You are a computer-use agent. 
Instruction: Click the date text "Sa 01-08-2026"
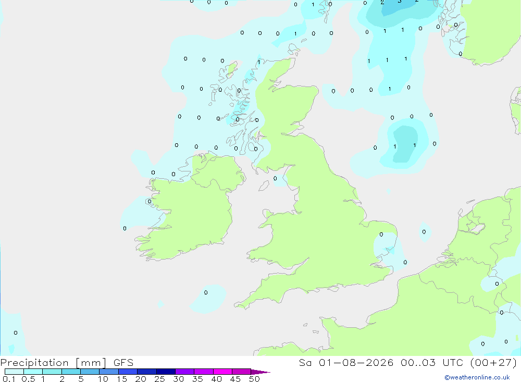tap(346, 363)
